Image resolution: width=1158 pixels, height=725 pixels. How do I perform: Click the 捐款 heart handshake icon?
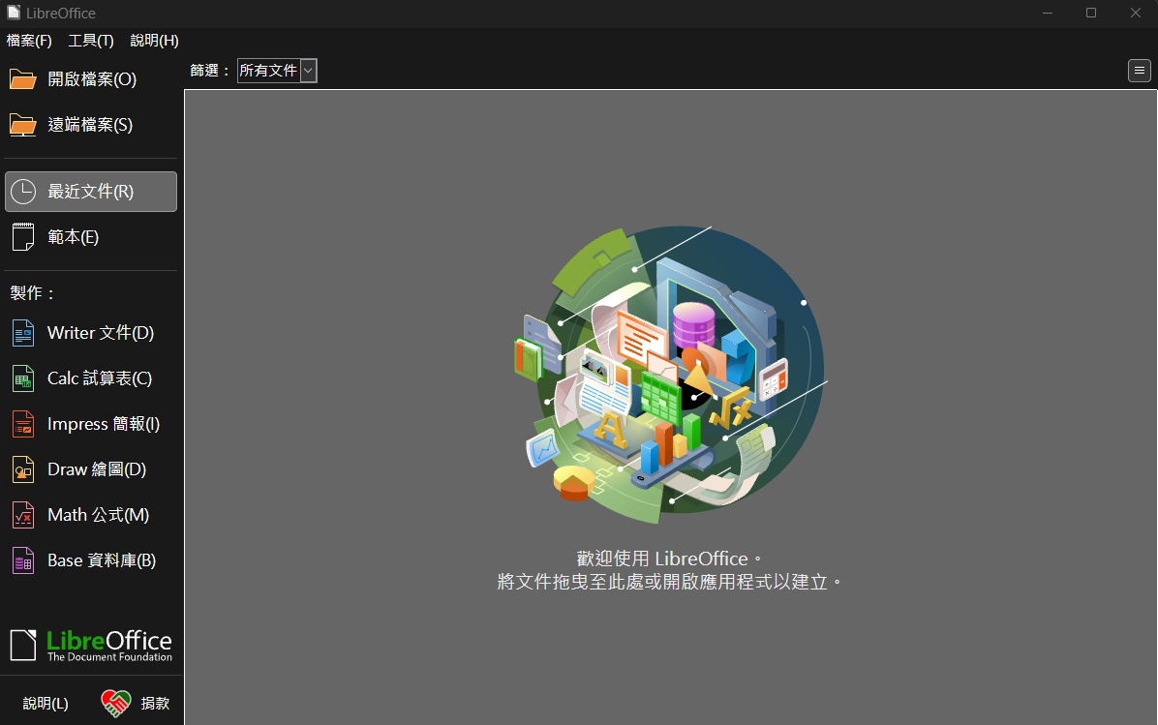pos(116,703)
